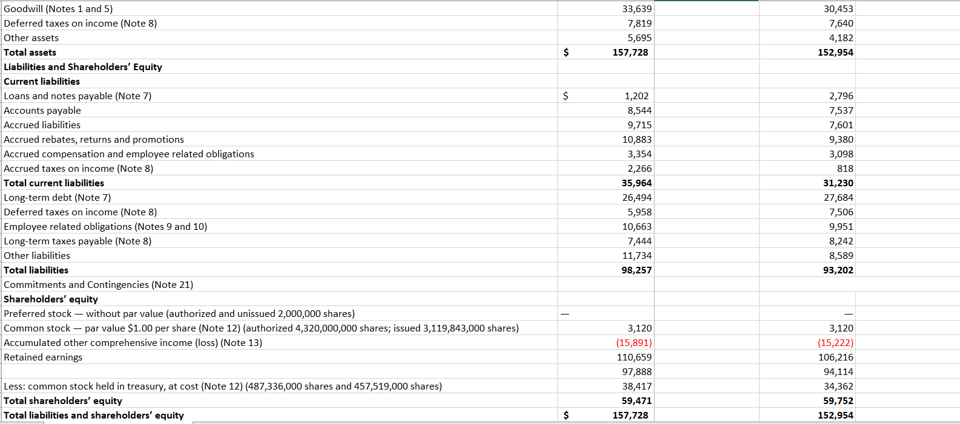The height and width of the screenshot is (424, 960).
Task: Select the goodwill value 30,453
Action: (x=807, y=8)
